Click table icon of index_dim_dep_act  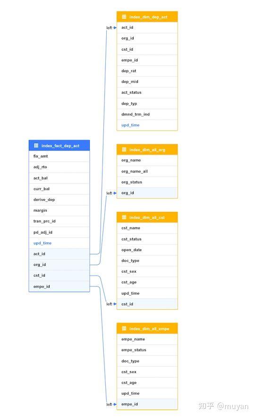pos(124,17)
